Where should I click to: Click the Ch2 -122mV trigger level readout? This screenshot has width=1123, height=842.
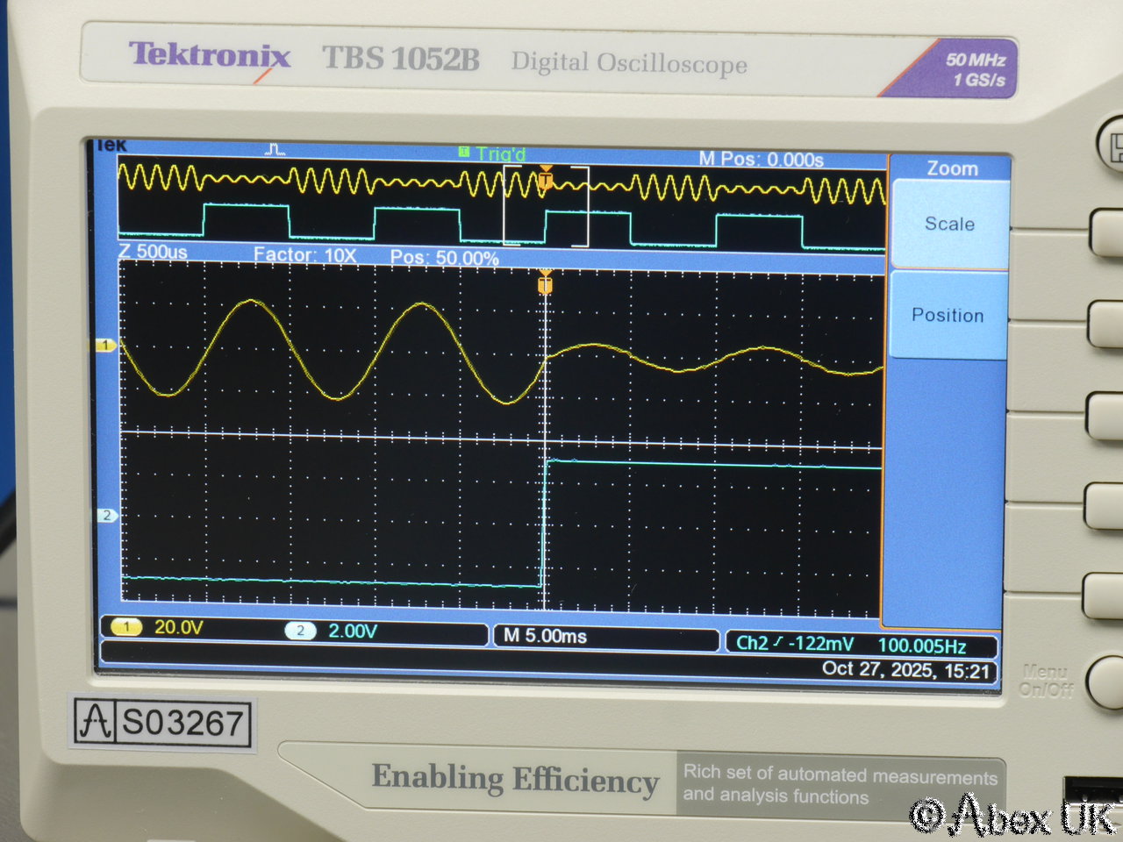[795, 644]
